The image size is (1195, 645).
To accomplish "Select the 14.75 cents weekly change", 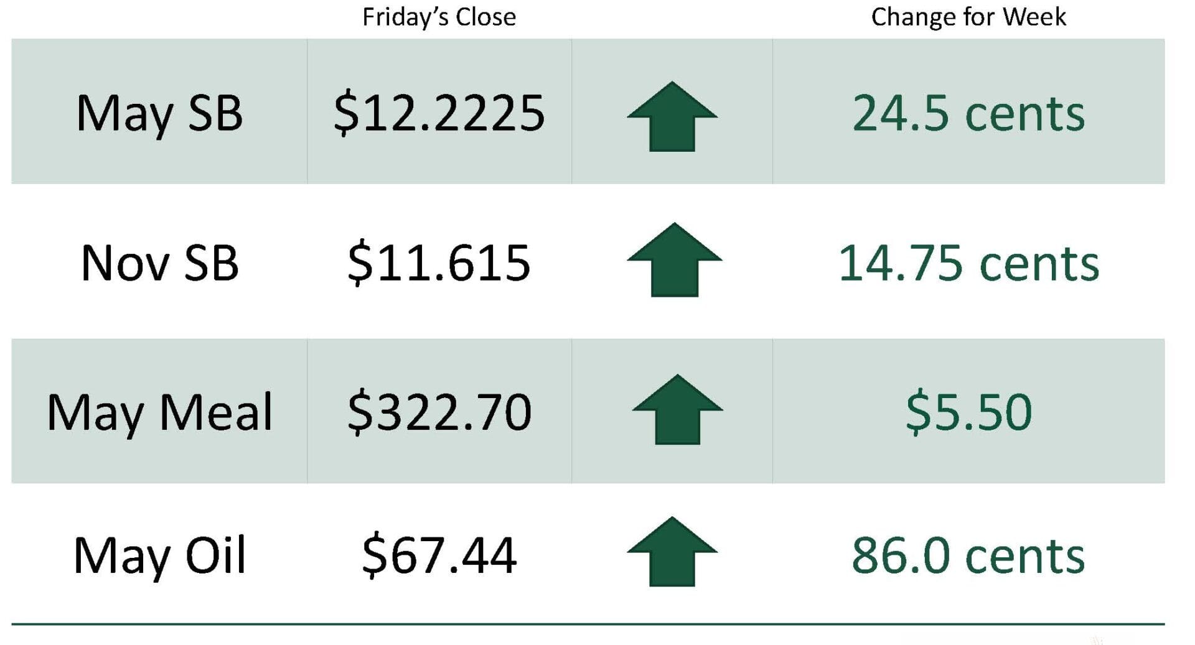I will click(x=968, y=263).
